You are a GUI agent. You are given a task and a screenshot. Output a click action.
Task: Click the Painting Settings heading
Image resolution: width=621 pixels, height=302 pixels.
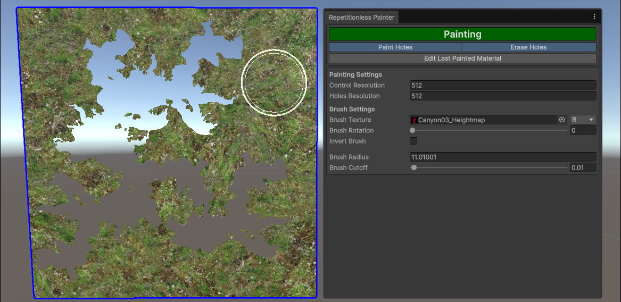point(355,74)
